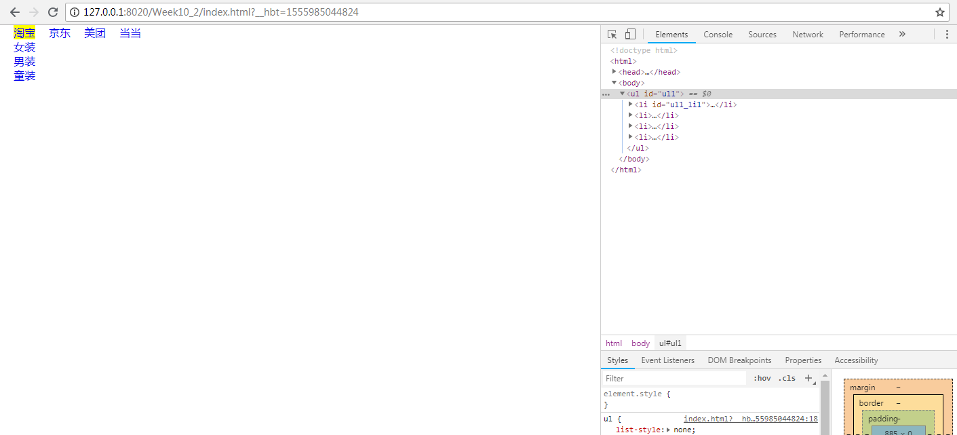Toggle the .cls element classes panel

click(787, 378)
